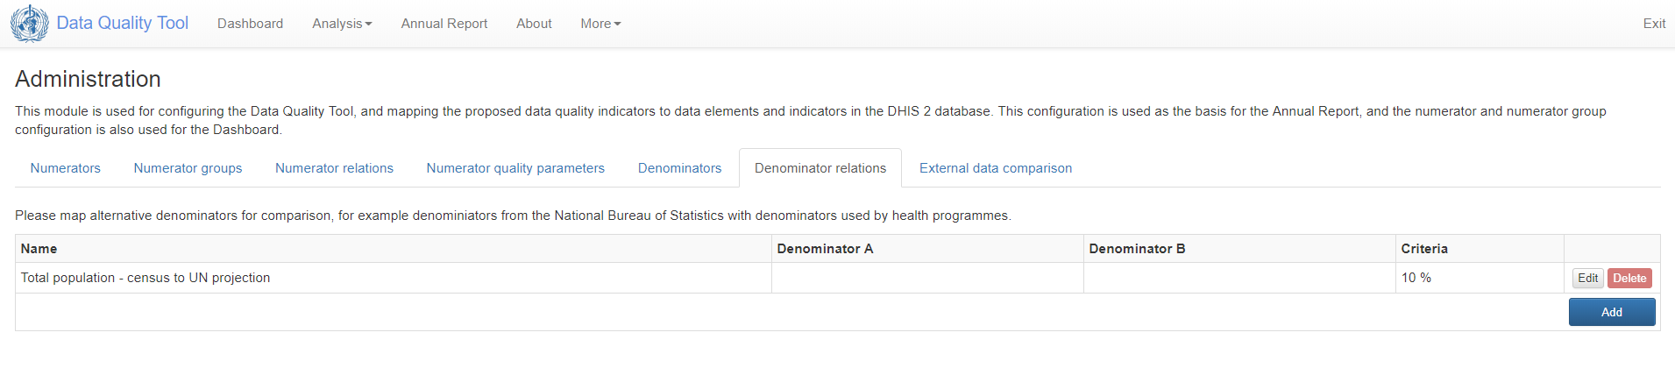The height and width of the screenshot is (368, 1675).
Task: Click the Total population - census row name
Action: (145, 278)
